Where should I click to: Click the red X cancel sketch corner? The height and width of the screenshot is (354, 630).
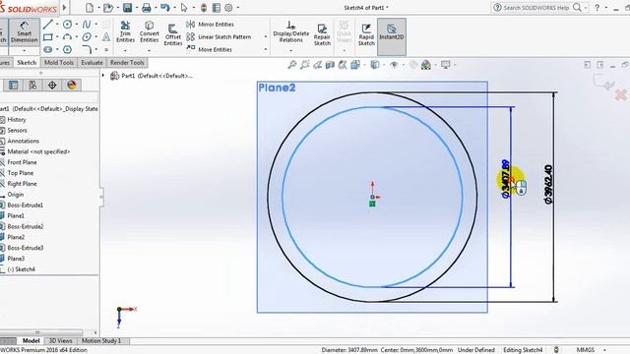click(621, 95)
